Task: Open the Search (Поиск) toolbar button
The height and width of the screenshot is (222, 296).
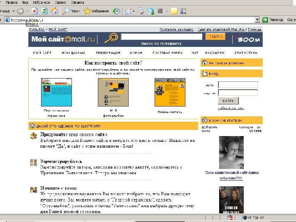Action: point(72,11)
